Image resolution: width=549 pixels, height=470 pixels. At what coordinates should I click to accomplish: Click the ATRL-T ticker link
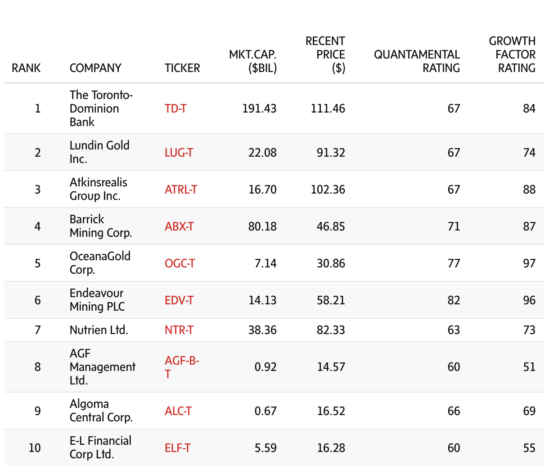(x=181, y=190)
